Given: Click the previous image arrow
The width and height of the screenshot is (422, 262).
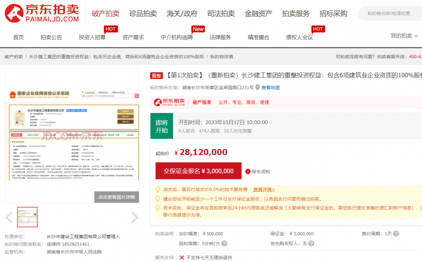Looking at the screenshot, I should coord(9,217).
